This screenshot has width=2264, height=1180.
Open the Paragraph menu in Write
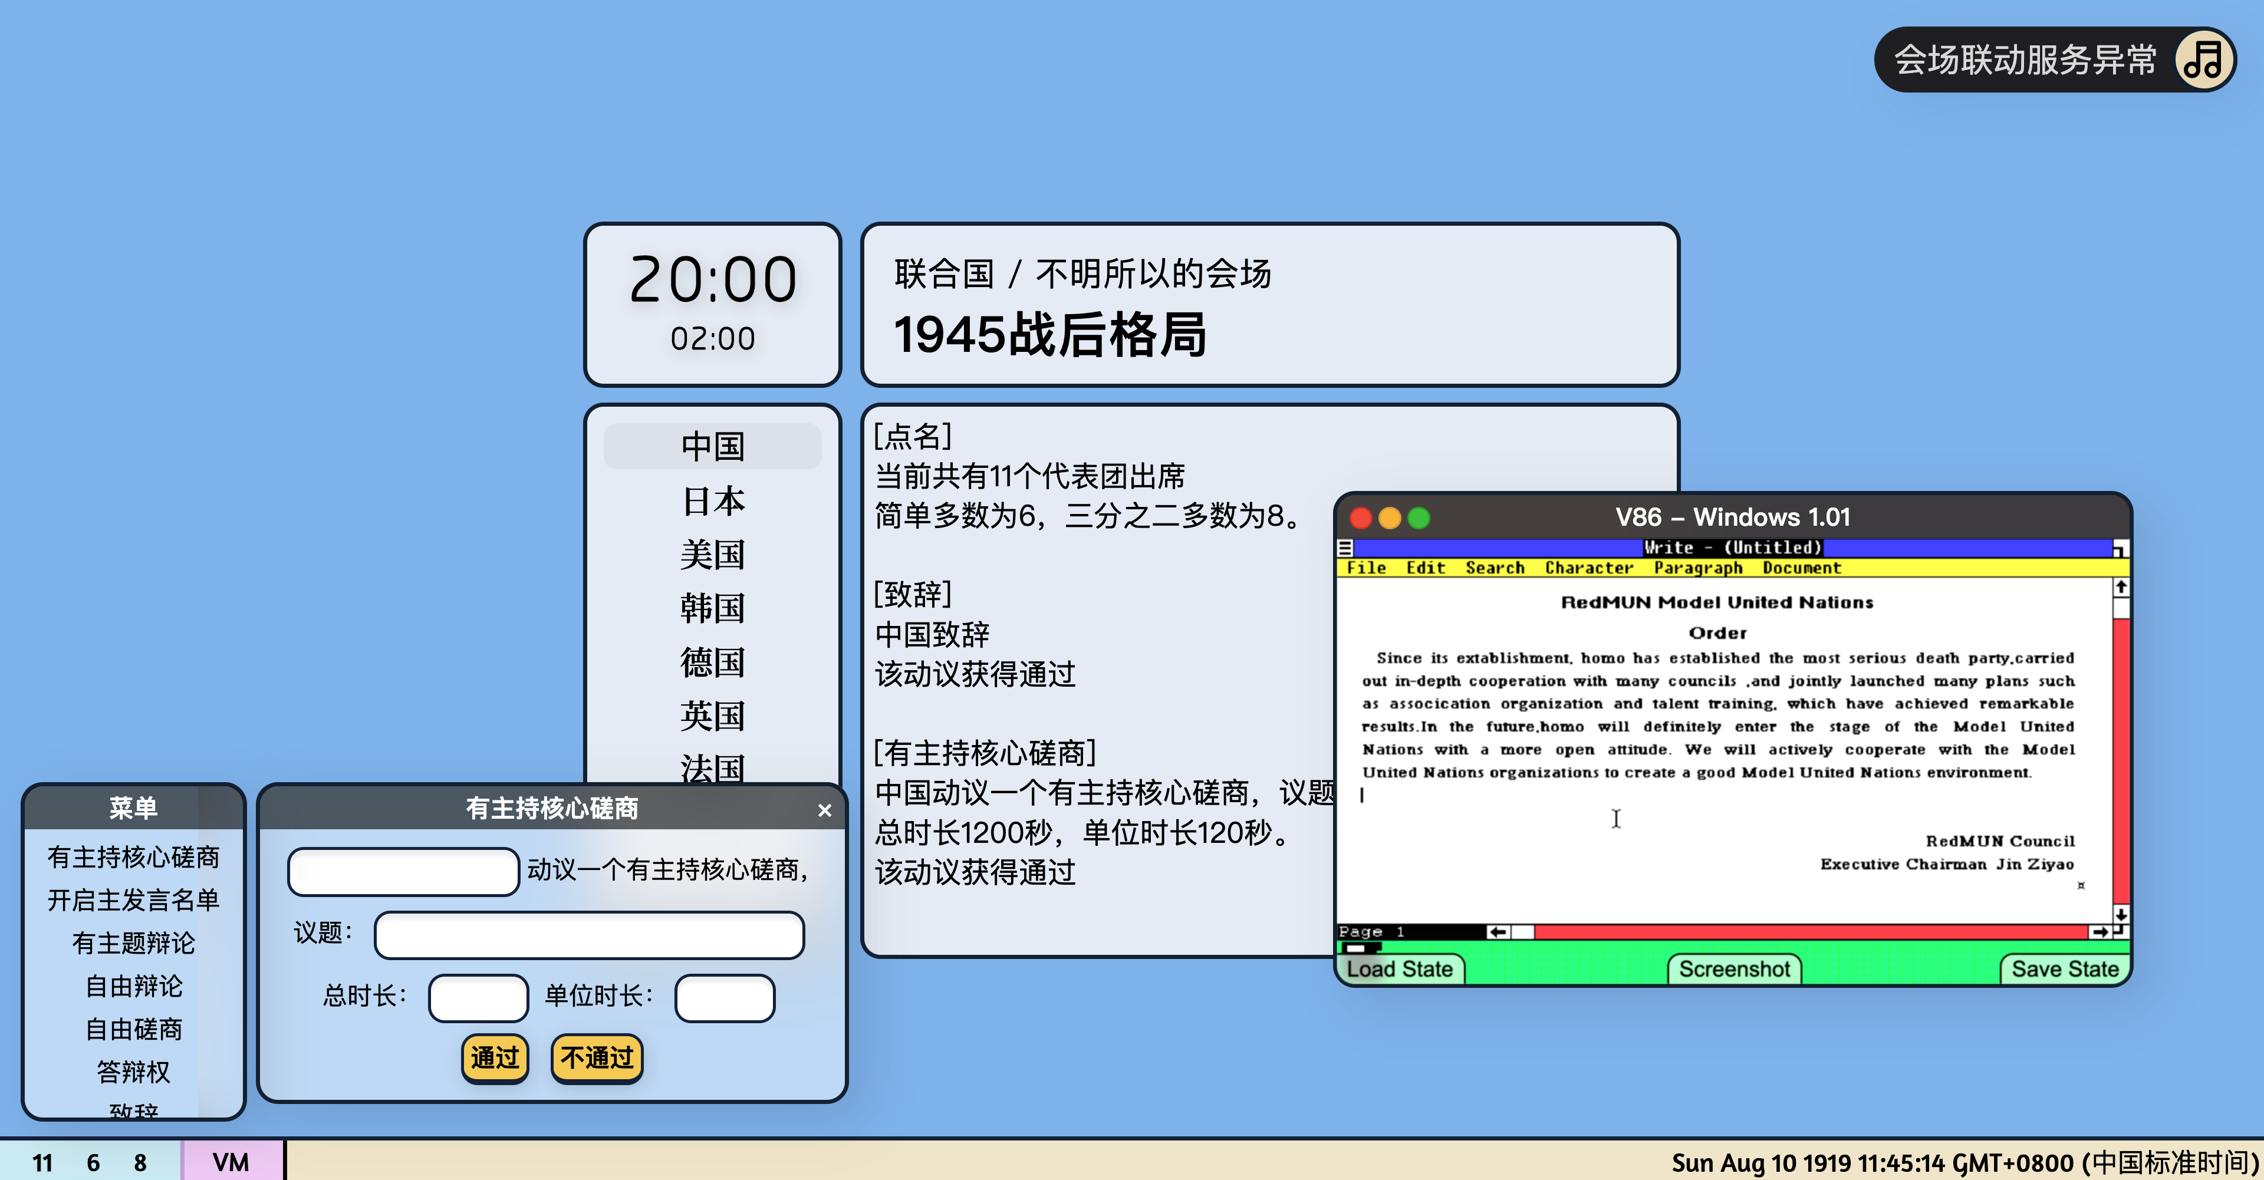point(1697,568)
